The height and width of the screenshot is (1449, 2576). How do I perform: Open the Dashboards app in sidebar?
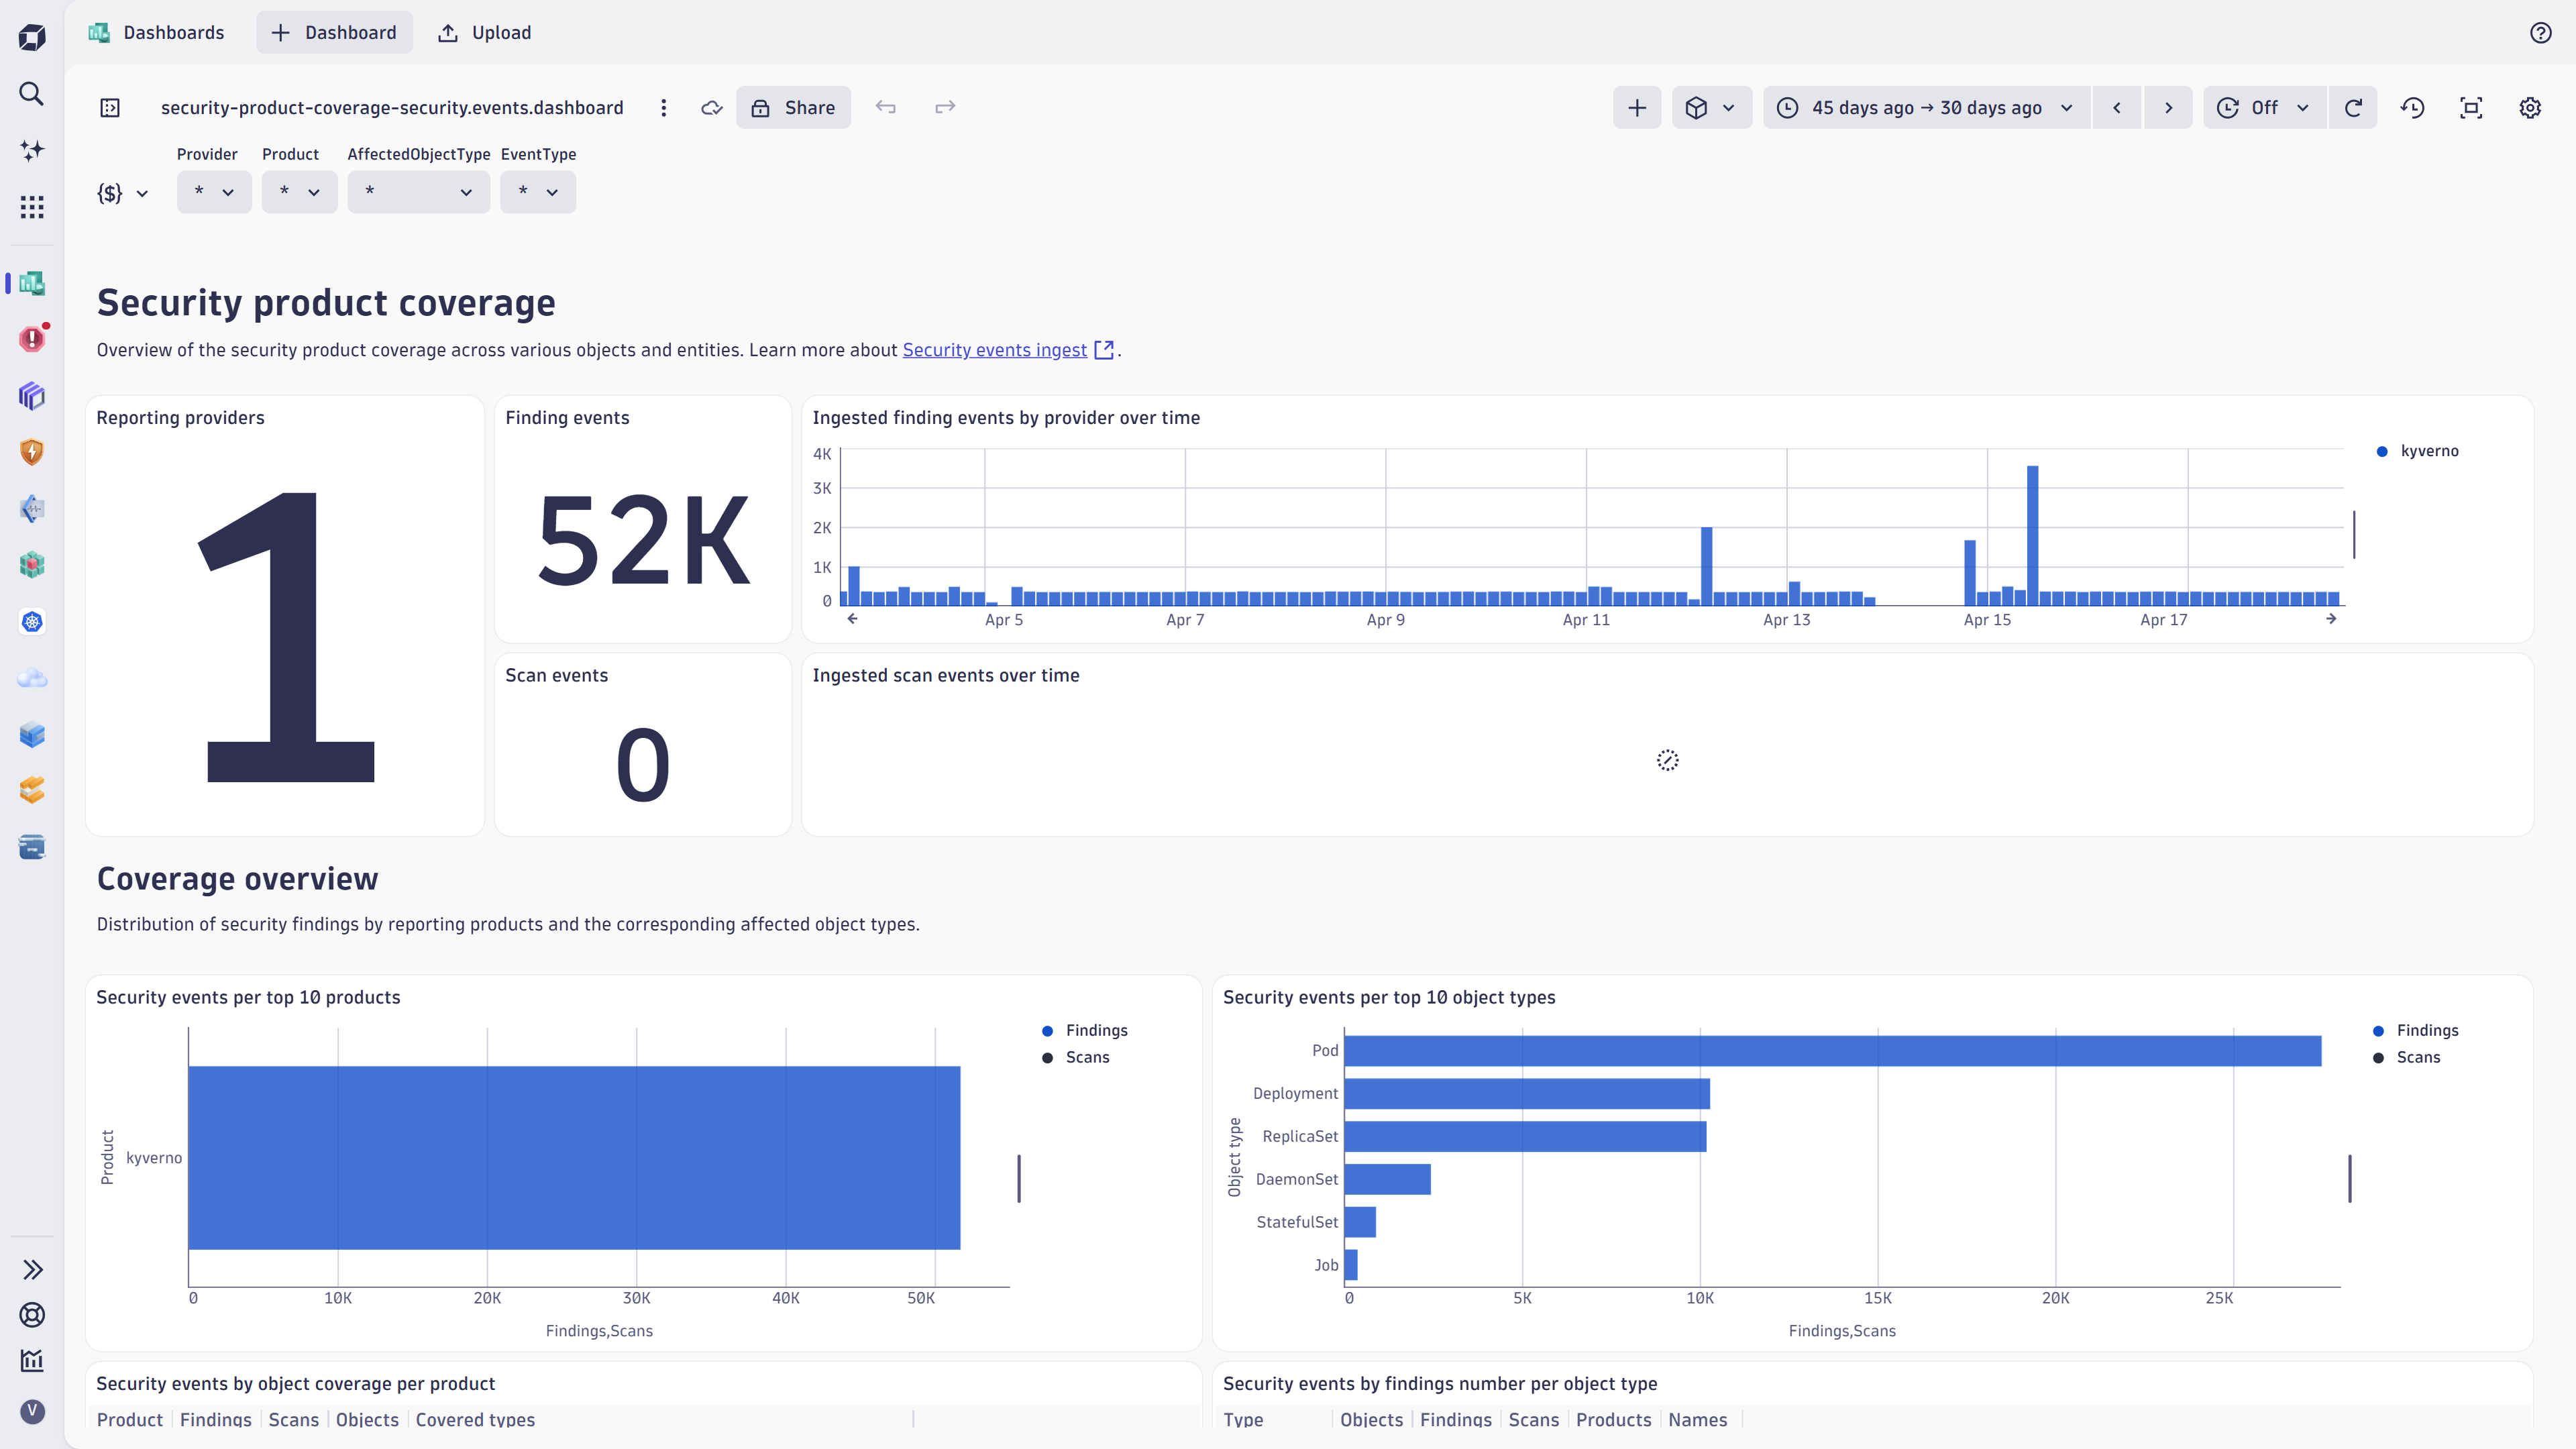tap(32, 283)
